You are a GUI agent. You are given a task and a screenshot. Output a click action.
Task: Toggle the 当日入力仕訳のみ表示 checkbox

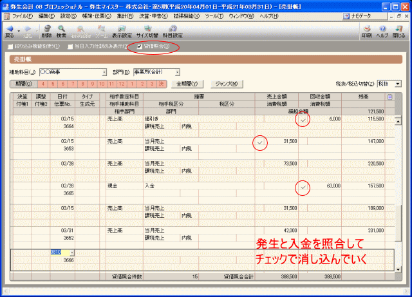pos(70,46)
